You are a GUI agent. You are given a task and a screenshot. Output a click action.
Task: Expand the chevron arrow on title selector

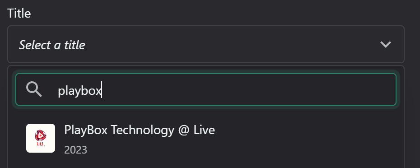(386, 44)
